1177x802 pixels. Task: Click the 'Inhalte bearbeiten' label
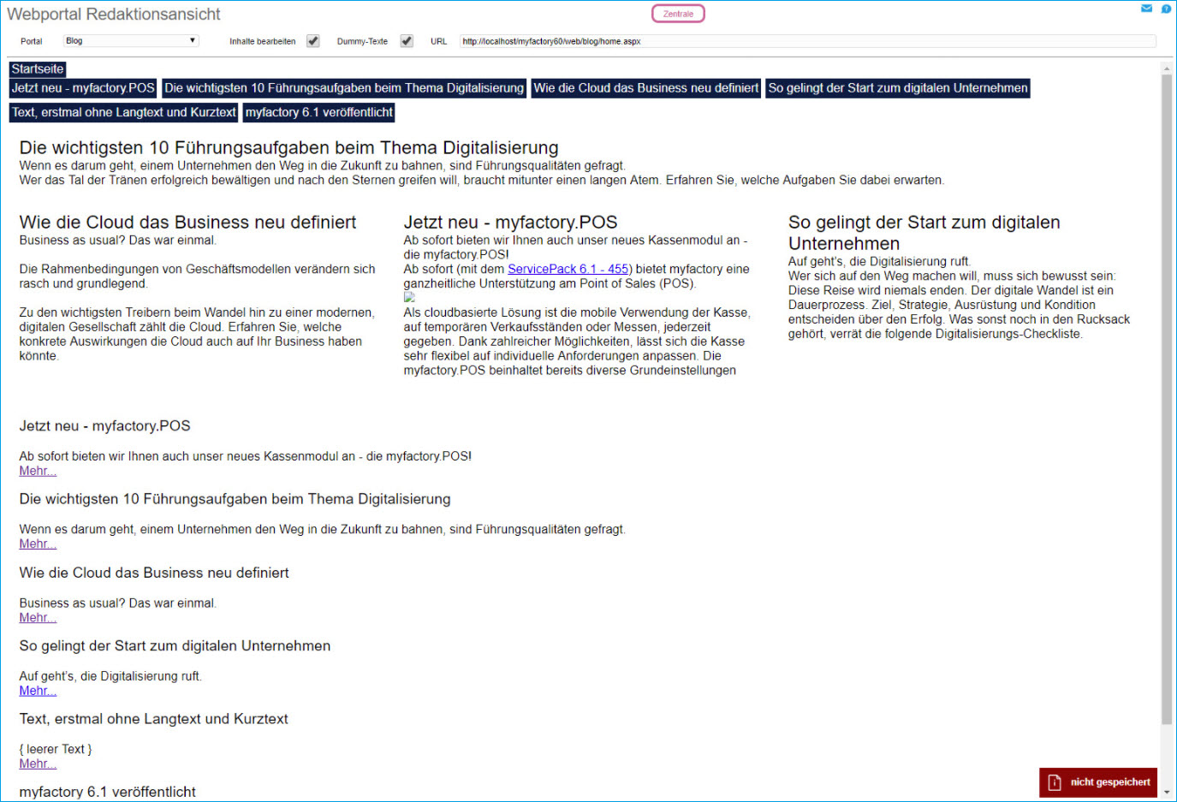tap(263, 41)
